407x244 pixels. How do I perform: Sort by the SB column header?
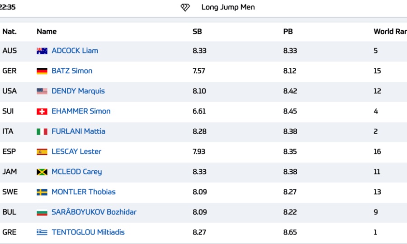pos(197,32)
